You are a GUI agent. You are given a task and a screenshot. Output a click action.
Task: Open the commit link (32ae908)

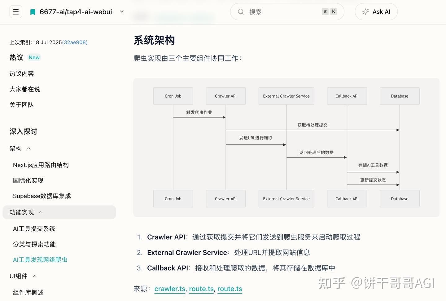pos(75,42)
